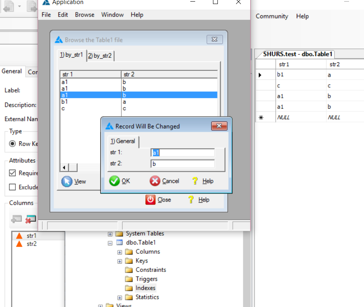Switch to the by_str2 tab
The image size is (364, 307).
(x=100, y=56)
